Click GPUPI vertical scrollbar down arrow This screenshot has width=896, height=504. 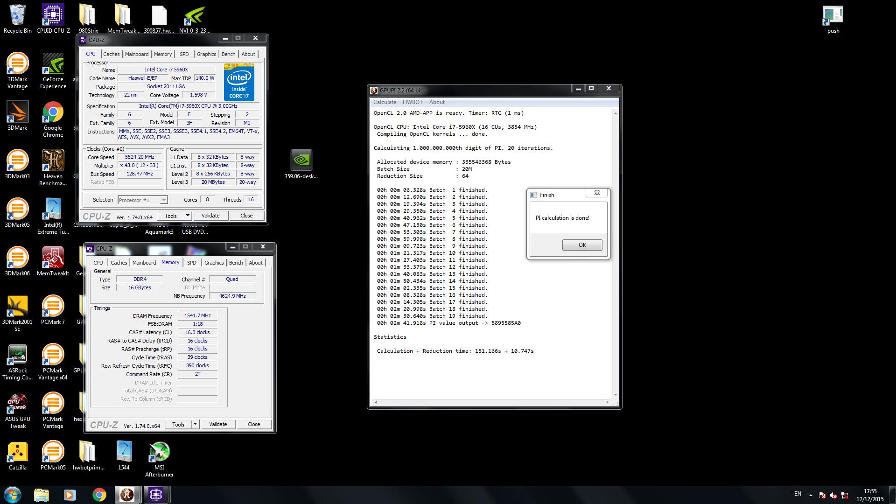point(615,395)
